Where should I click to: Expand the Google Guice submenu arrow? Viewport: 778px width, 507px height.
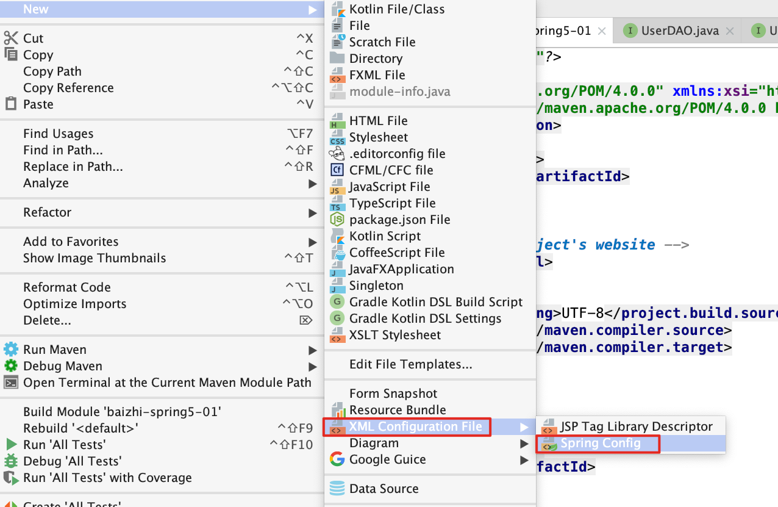[x=524, y=460]
